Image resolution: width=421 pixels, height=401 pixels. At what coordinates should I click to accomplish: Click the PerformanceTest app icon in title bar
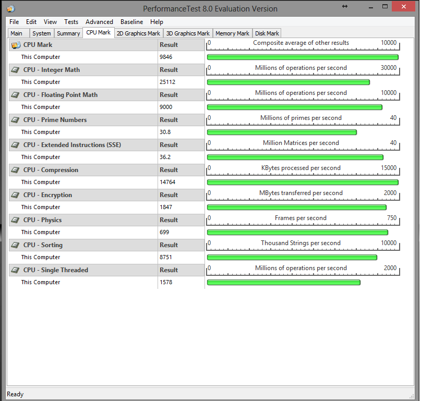pyautogui.click(x=11, y=8)
